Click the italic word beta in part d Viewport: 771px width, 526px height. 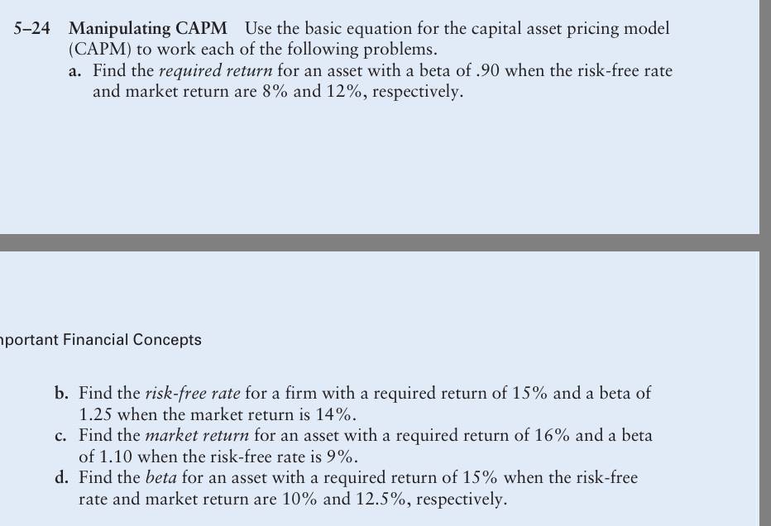click(160, 478)
